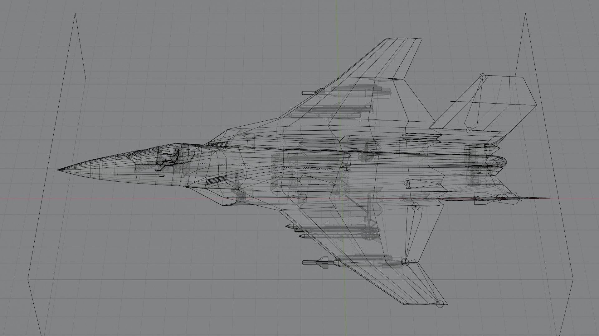Click the joint circle at upper tail fin base
This screenshot has height=336, width=599.
469,130
